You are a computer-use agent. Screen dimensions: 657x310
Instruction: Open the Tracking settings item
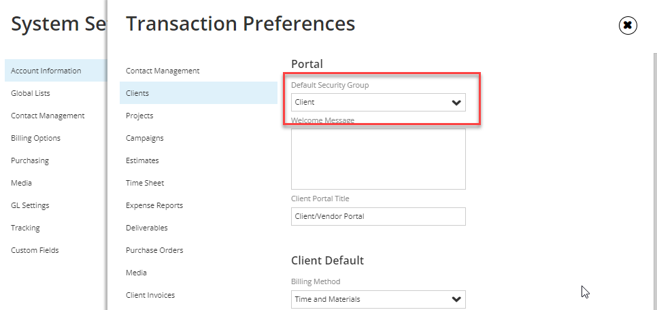click(25, 228)
